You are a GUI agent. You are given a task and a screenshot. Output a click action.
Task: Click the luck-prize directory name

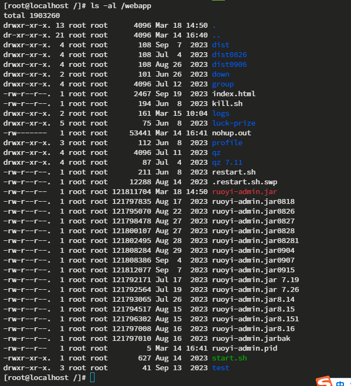tap(234, 123)
